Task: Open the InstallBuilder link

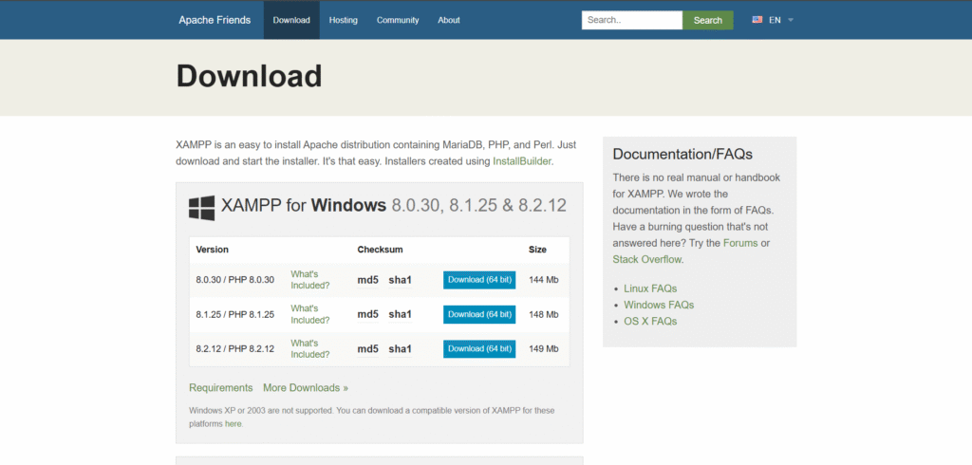Action: click(521, 161)
